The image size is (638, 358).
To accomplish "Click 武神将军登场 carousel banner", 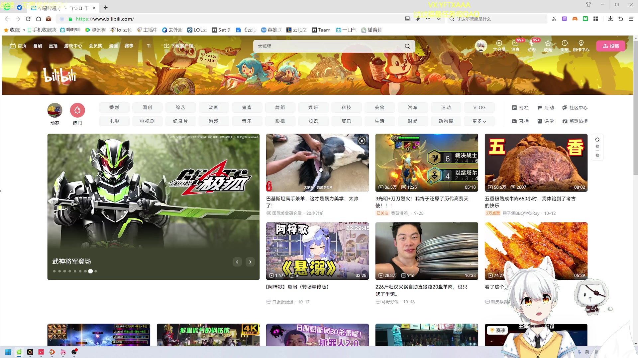I will (x=153, y=207).
